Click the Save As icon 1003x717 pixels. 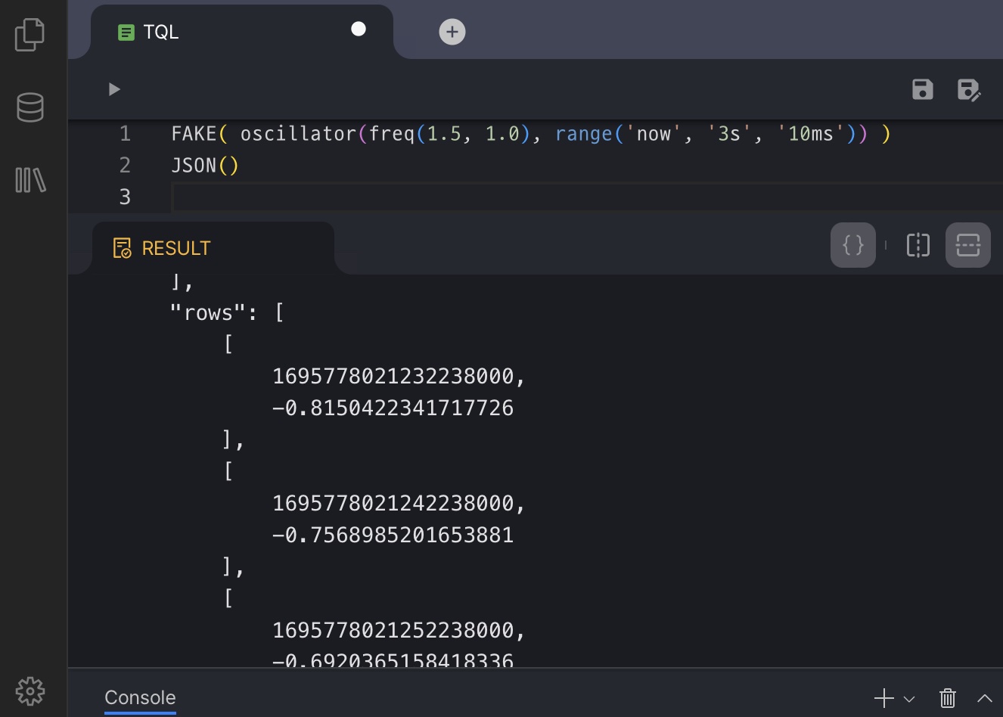(x=968, y=90)
